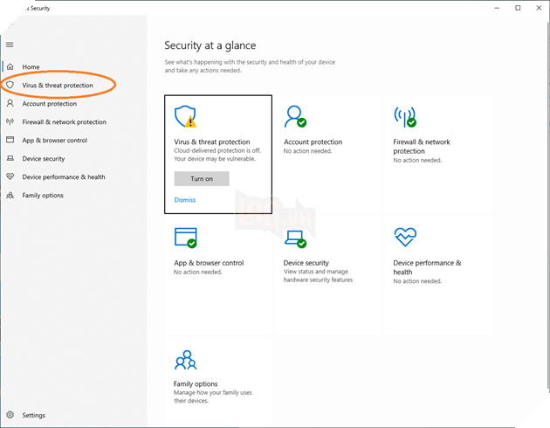Image resolution: width=550 pixels, height=428 pixels.
Task: Close the Security window
Action: [539, 8]
